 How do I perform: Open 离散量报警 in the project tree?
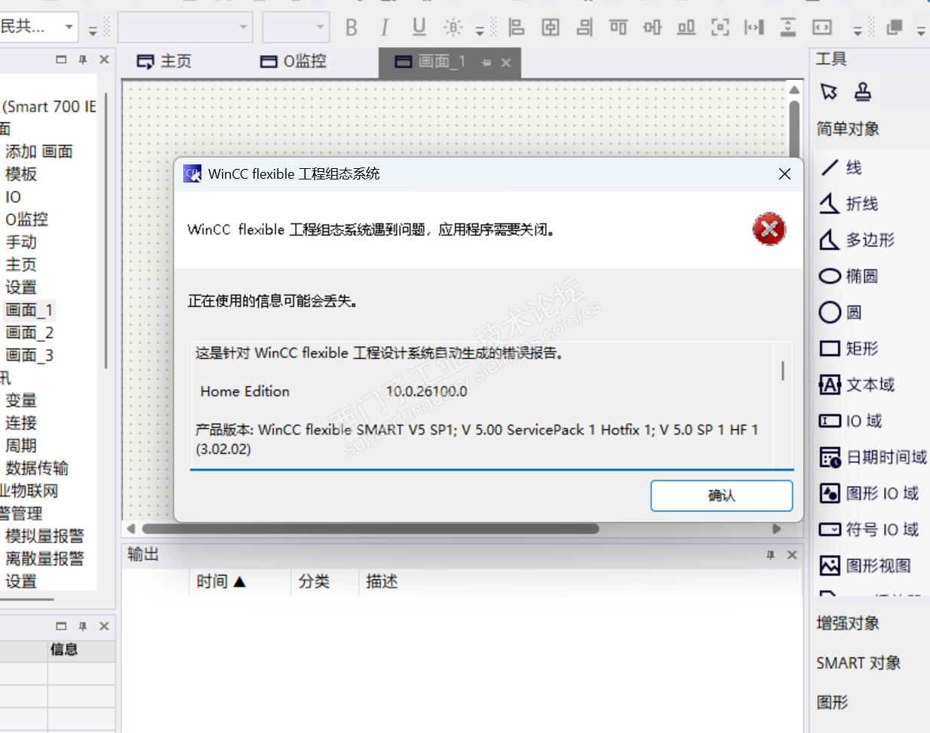point(45,559)
